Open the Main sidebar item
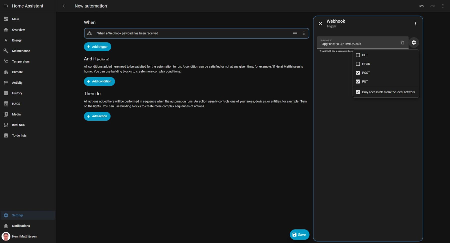450x243 pixels. 28,19
